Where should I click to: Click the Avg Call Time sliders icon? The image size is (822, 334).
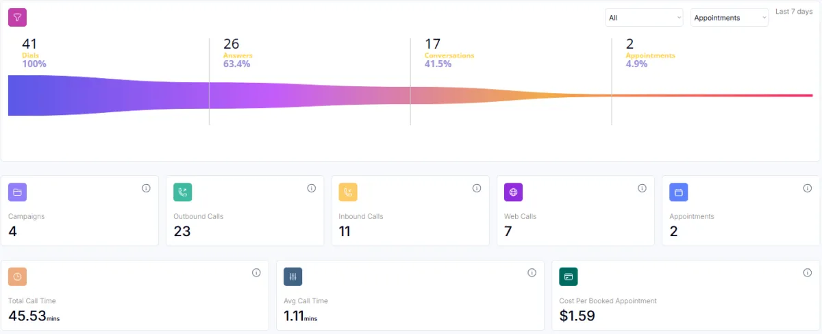click(293, 277)
